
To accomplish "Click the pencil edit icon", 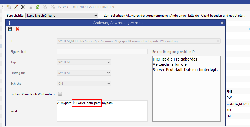I will (16, 7).
